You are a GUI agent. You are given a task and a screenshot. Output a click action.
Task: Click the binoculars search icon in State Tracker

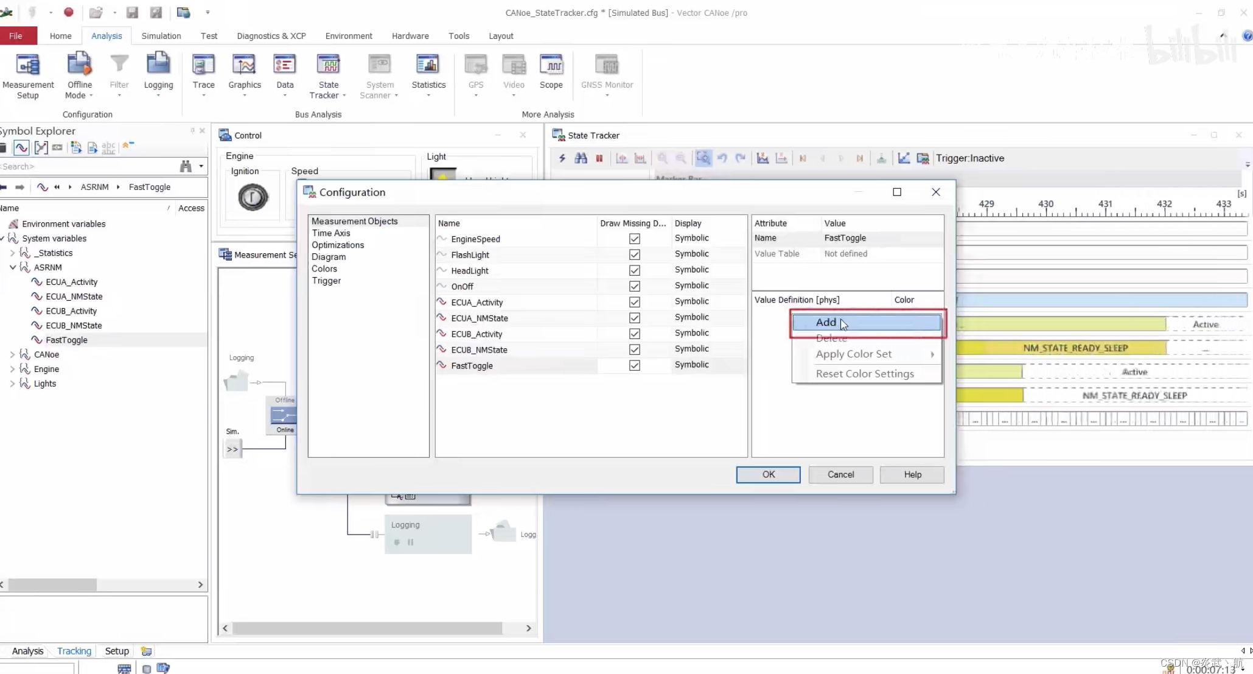tap(581, 158)
